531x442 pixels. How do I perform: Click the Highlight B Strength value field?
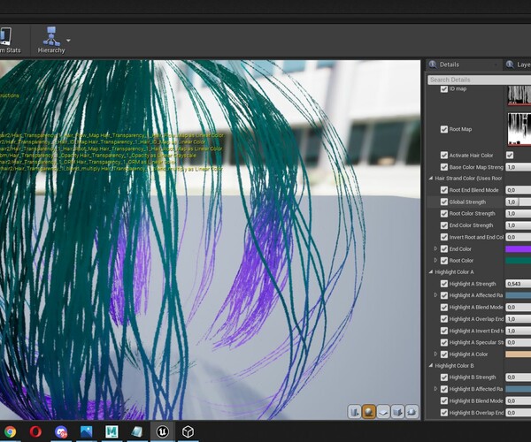(x=518, y=377)
